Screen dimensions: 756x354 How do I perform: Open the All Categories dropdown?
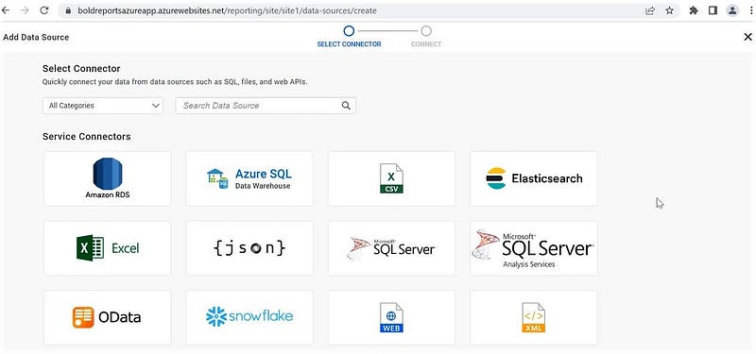click(103, 106)
